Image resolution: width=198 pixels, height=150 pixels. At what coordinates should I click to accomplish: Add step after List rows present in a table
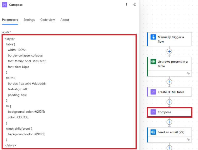pyautogui.click(x=169, y=82)
